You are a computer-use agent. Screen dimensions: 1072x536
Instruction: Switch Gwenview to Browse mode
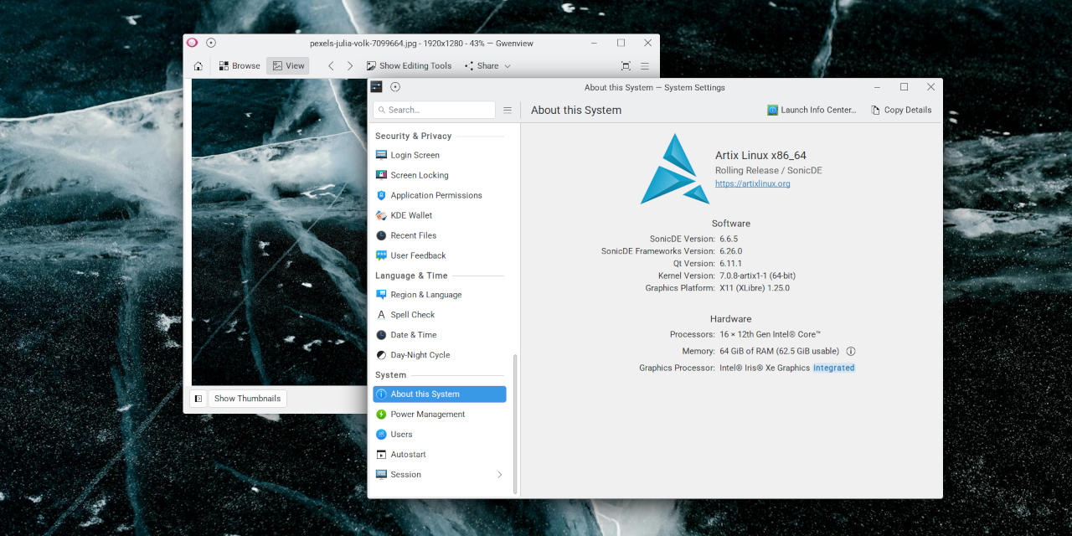point(240,66)
